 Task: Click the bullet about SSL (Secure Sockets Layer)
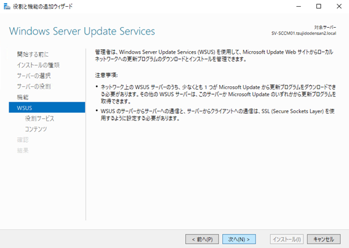pos(215,114)
